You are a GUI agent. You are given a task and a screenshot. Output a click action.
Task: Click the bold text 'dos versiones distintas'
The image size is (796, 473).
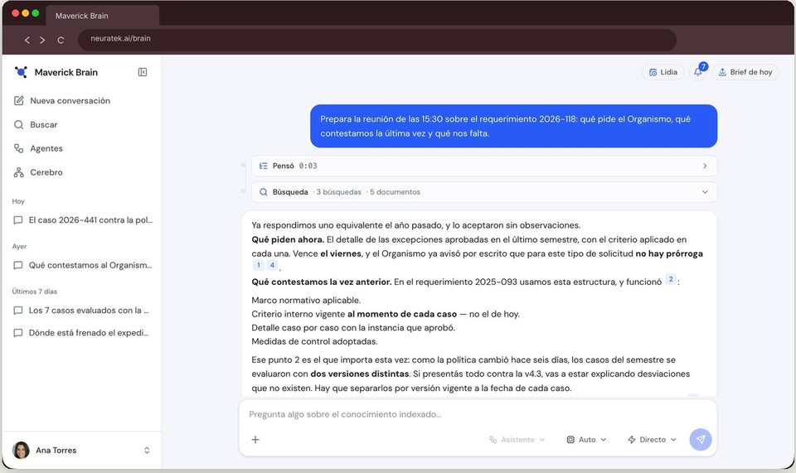click(x=360, y=374)
